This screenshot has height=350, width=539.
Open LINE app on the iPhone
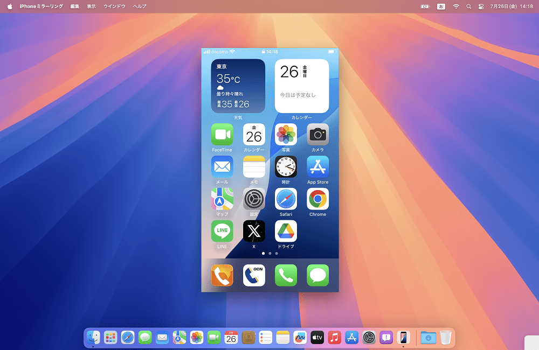[x=222, y=231]
